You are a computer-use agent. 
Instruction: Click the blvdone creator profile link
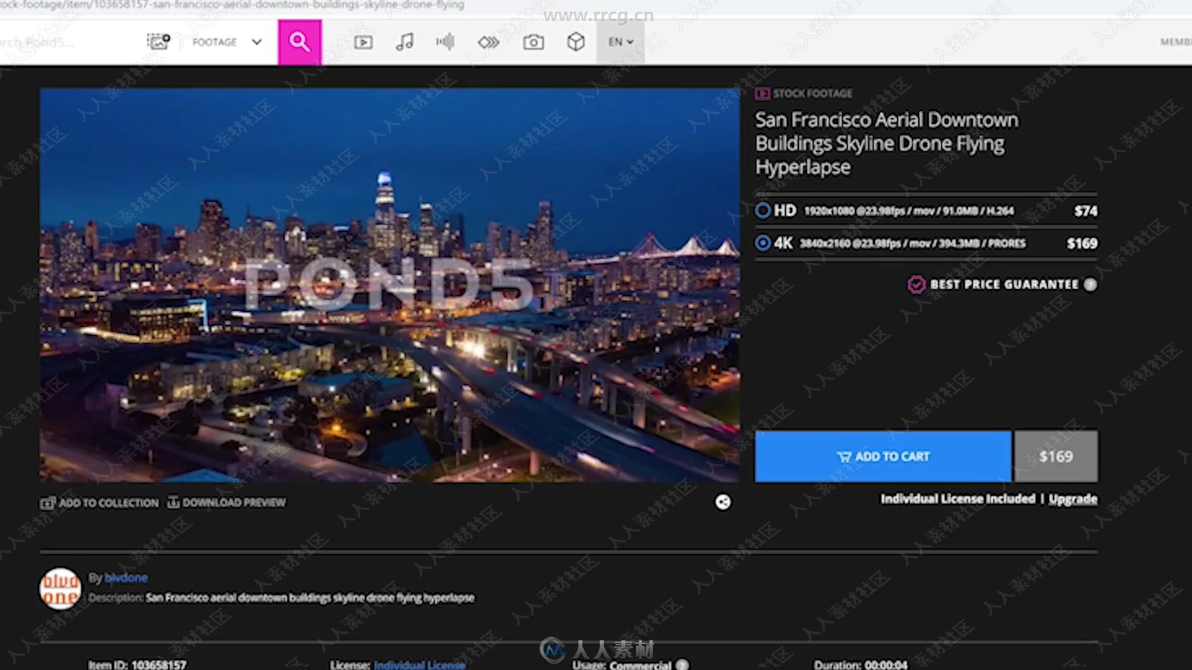[x=125, y=578]
